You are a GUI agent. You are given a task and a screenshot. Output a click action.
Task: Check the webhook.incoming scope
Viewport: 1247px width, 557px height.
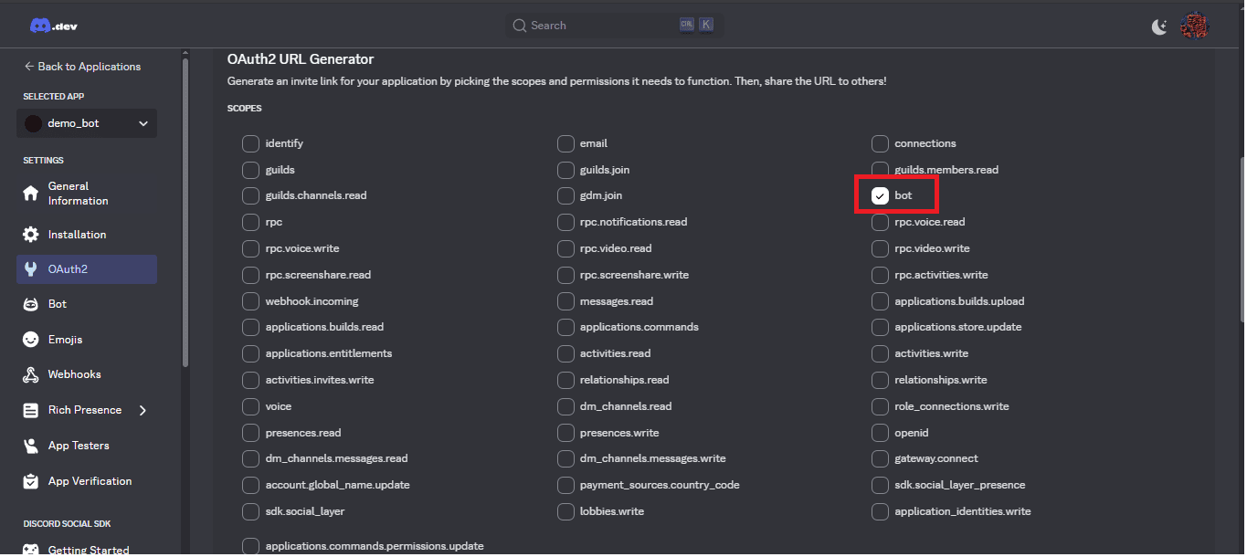coord(250,301)
